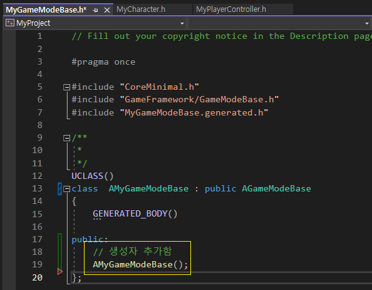Click the Korean comment on line 18
The width and height of the screenshot is (372, 290).
point(132,252)
